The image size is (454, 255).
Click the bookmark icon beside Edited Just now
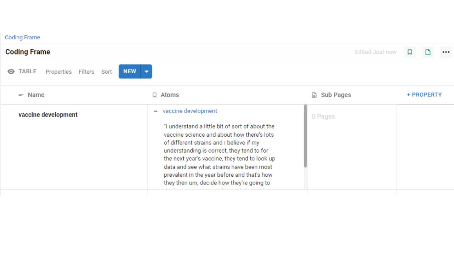click(410, 52)
